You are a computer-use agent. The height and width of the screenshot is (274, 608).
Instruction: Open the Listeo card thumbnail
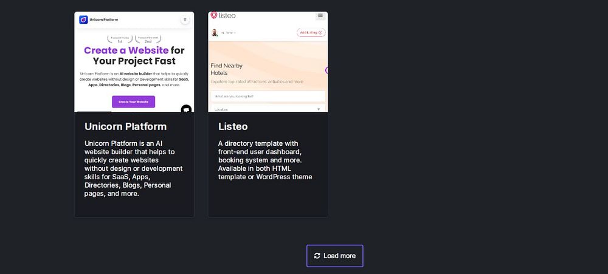tap(268, 62)
